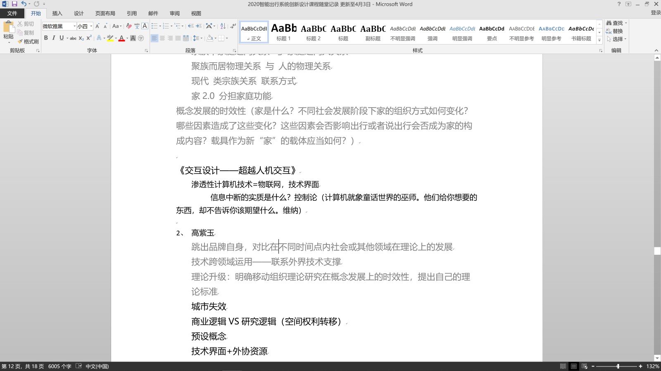The image size is (661, 371).
Task: Click the Sort A-Z icon
Action: pos(223,26)
